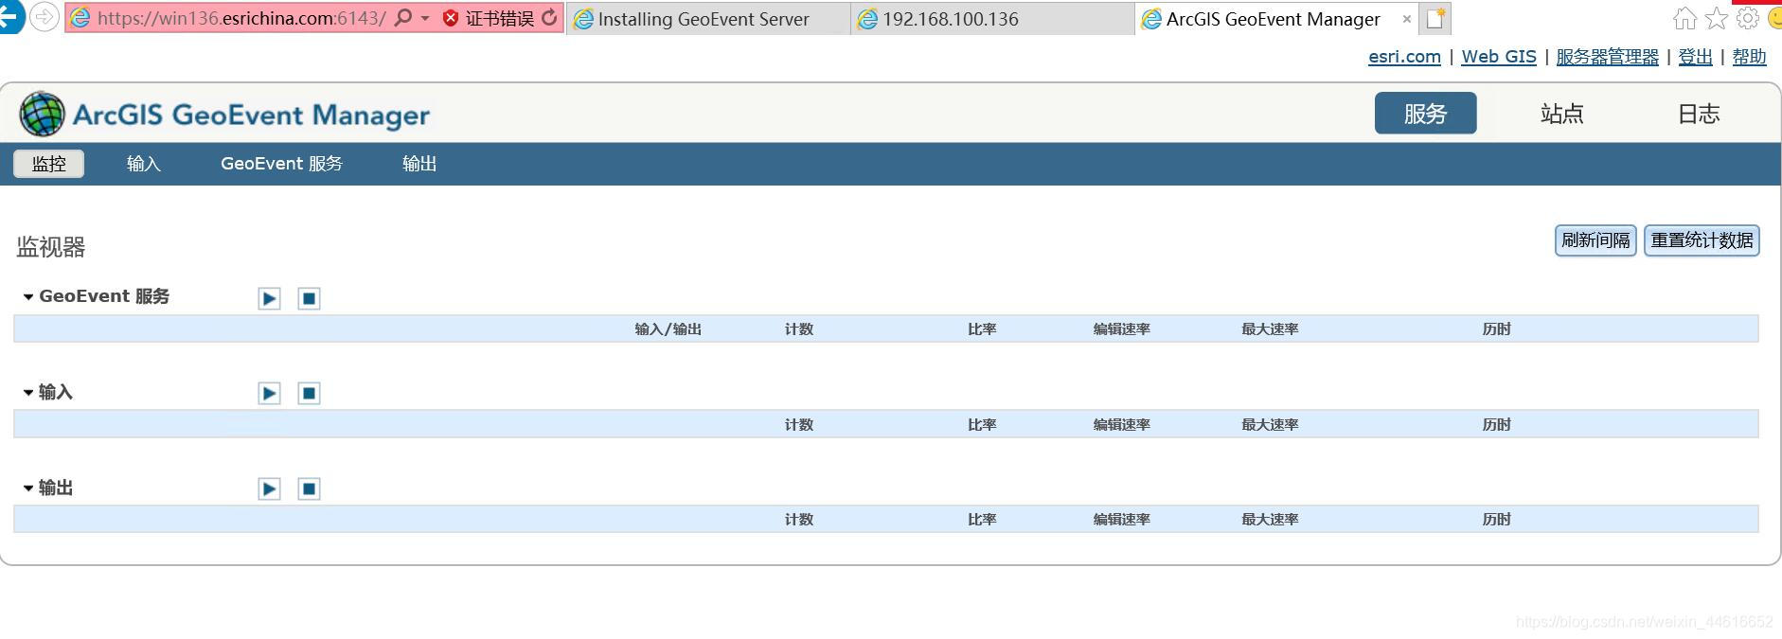The width and height of the screenshot is (1782, 639).
Task: Open the 输出 submenu tab
Action: [x=419, y=164]
